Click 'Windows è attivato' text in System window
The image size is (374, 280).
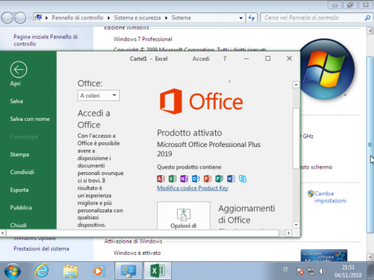pos(137,253)
